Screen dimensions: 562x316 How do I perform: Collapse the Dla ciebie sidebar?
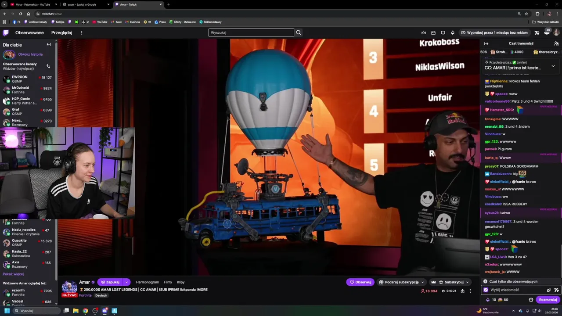click(x=49, y=44)
